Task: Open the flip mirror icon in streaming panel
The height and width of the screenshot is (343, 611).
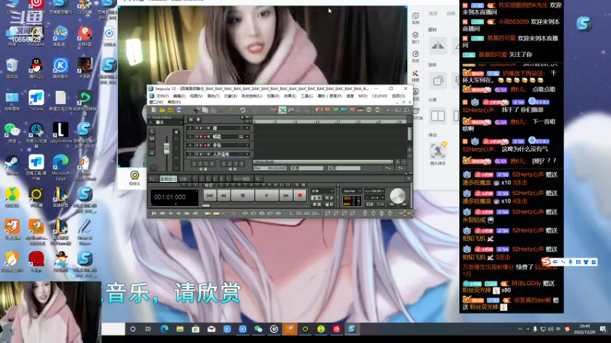Action: pyautogui.click(x=438, y=46)
